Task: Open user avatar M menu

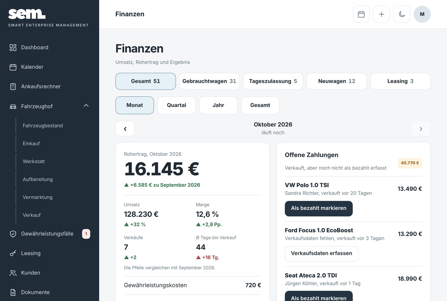Action: [422, 14]
